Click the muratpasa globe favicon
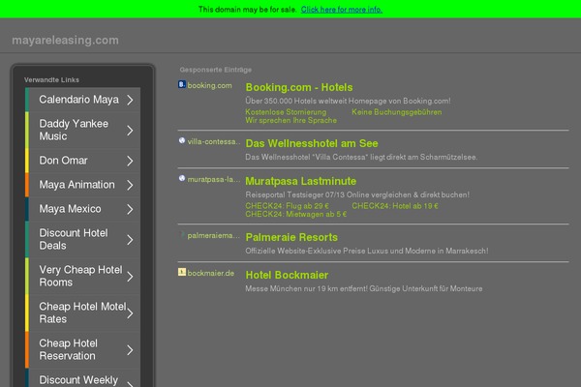 182,178
